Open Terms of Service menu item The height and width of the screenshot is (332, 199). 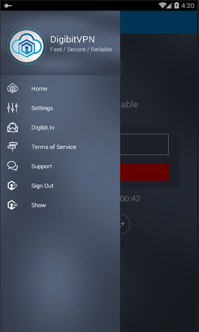[x=60, y=147]
